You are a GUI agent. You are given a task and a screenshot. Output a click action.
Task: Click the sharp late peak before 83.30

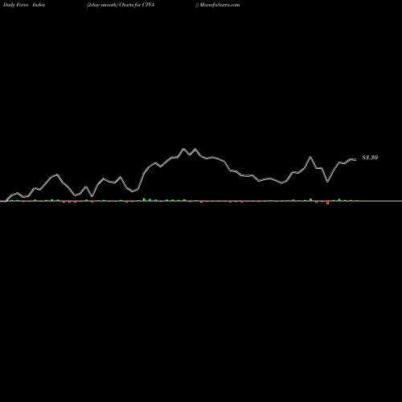tap(310, 157)
